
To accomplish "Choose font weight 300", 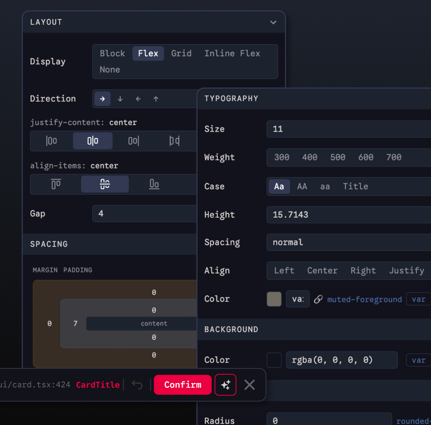I will tap(282, 157).
